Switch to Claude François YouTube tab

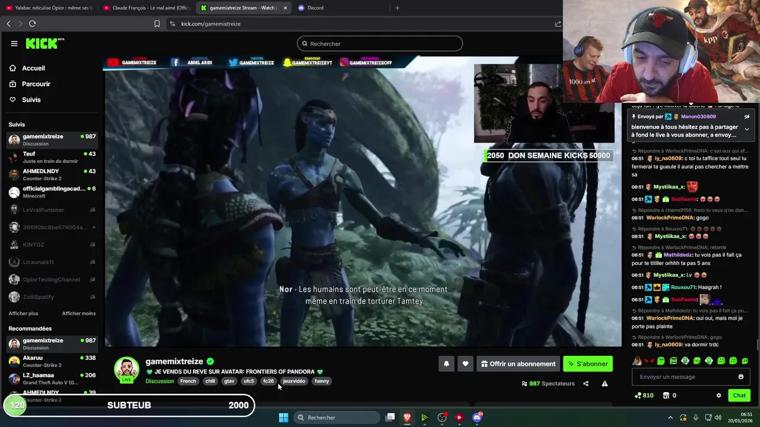[146, 8]
